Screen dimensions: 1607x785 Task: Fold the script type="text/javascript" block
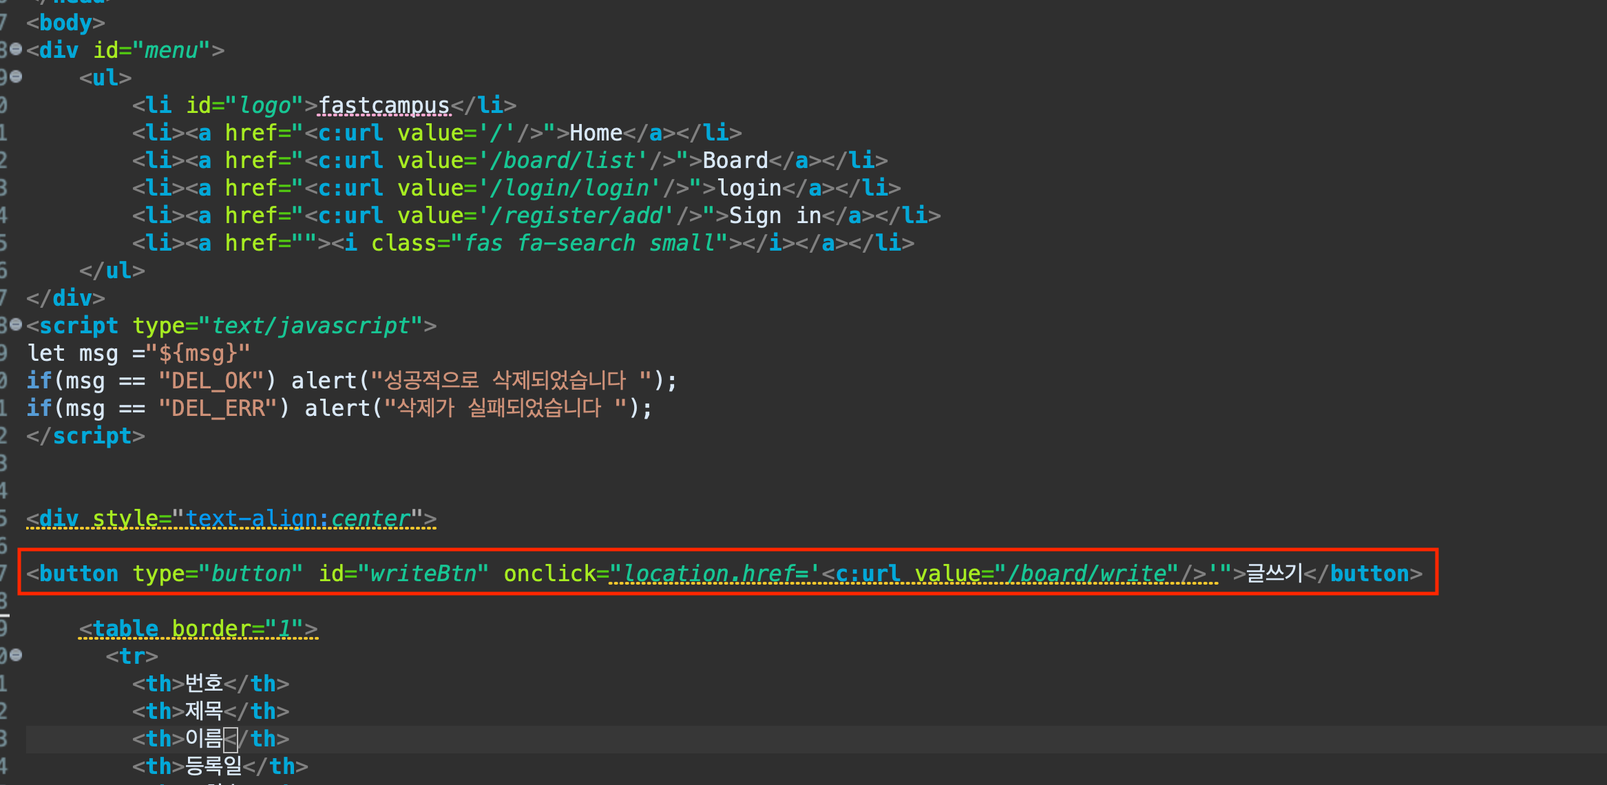(16, 324)
